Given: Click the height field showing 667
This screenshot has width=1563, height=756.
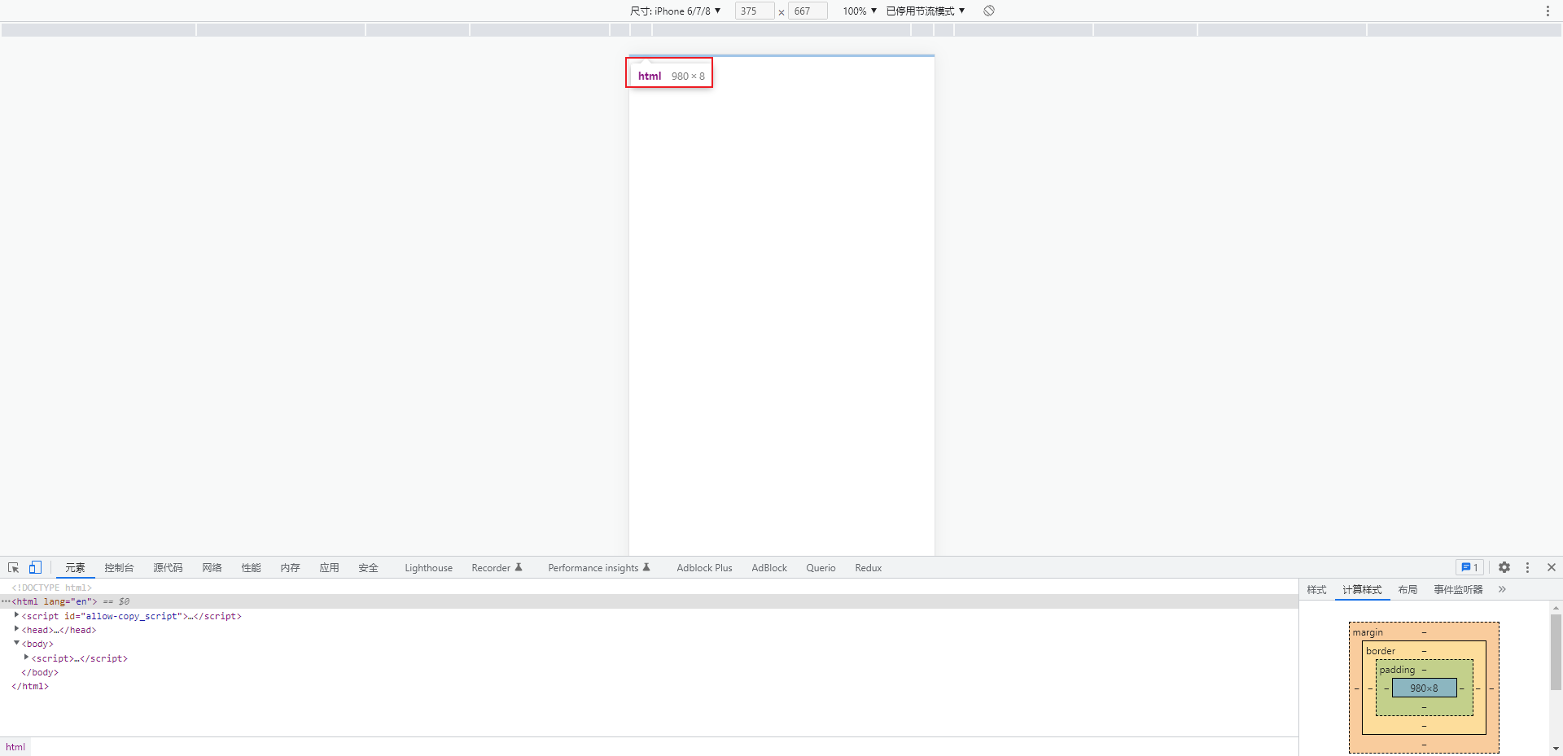Looking at the screenshot, I should tap(808, 11).
